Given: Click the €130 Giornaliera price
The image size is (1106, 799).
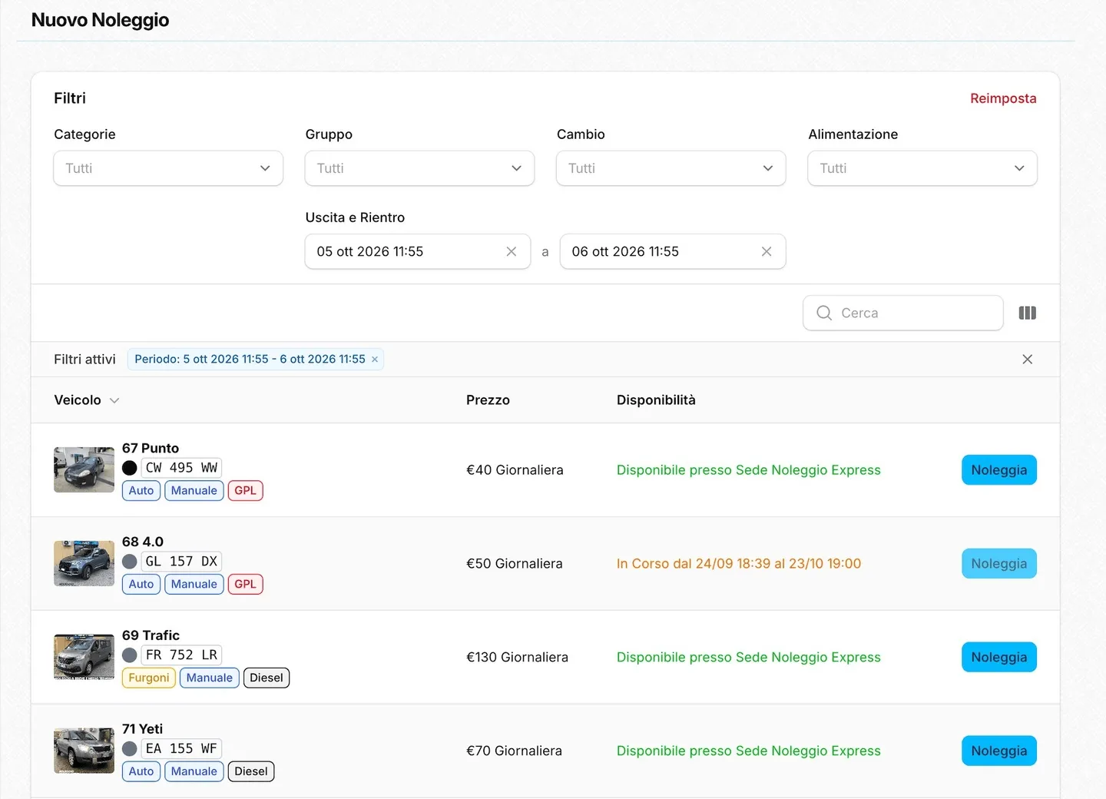Looking at the screenshot, I should [x=517, y=658].
